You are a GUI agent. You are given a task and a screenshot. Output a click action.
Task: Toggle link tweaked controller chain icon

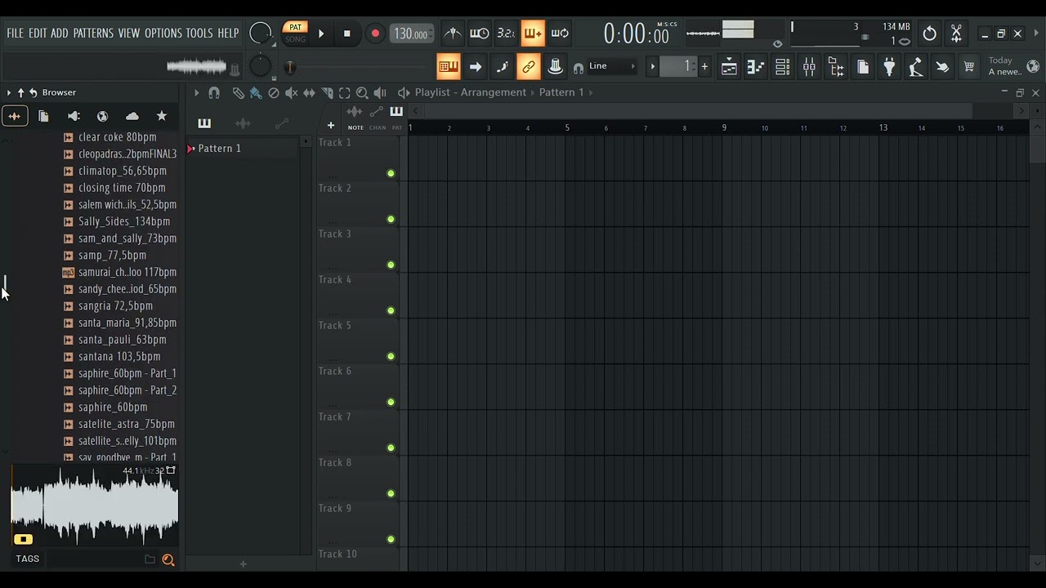tap(528, 67)
